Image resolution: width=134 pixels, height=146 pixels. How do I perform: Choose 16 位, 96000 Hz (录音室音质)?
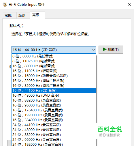click(x=54, y=105)
